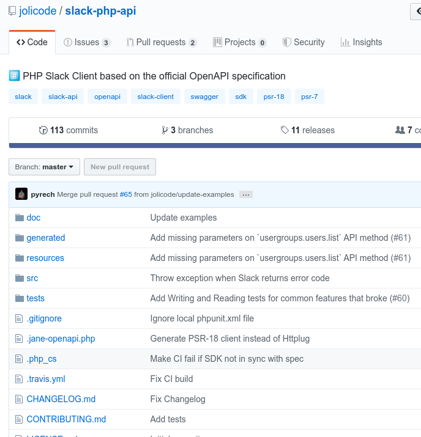
Task: Expand commit message ellipsis button
Action: pyautogui.click(x=246, y=194)
